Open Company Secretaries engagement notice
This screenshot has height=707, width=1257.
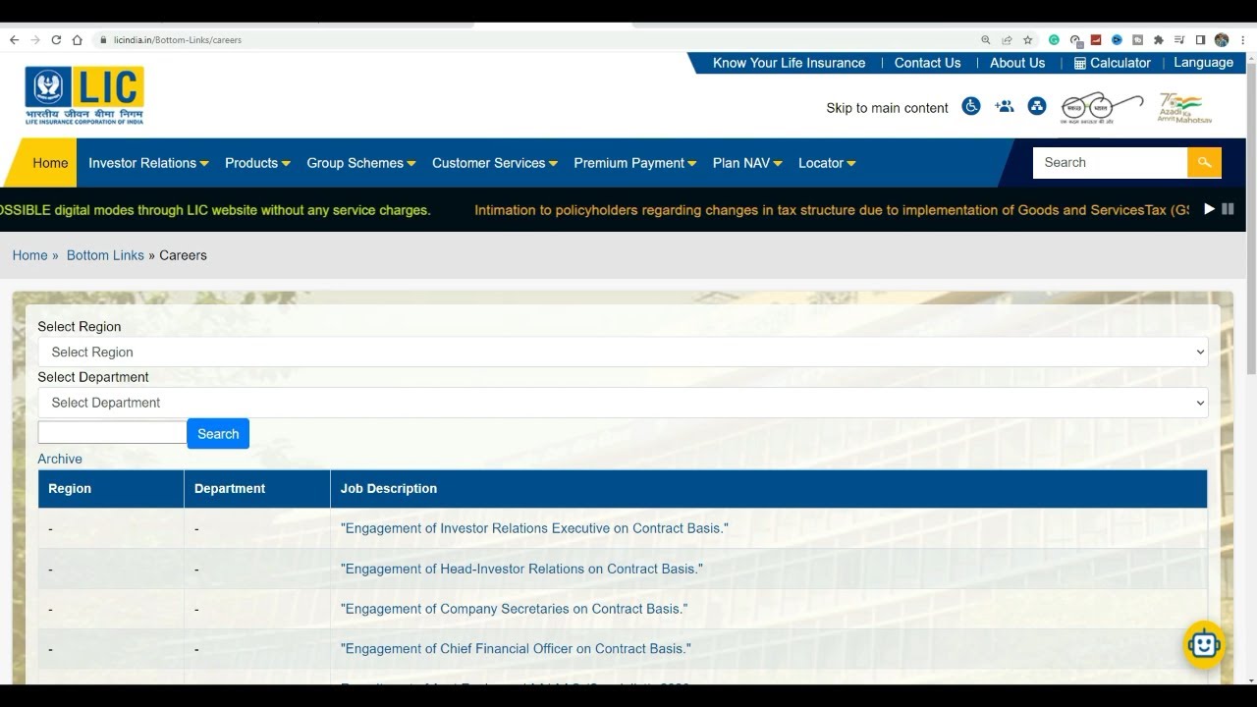tap(514, 609)
